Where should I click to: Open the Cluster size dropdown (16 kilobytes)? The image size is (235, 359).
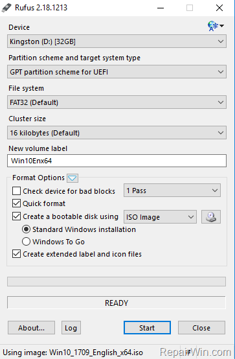point(117,133)
